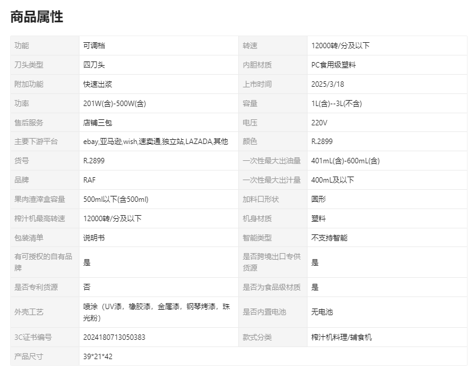473x373 pixels.
Task: Click the 说明书 packing list value
Action: [x=94, y=238]
